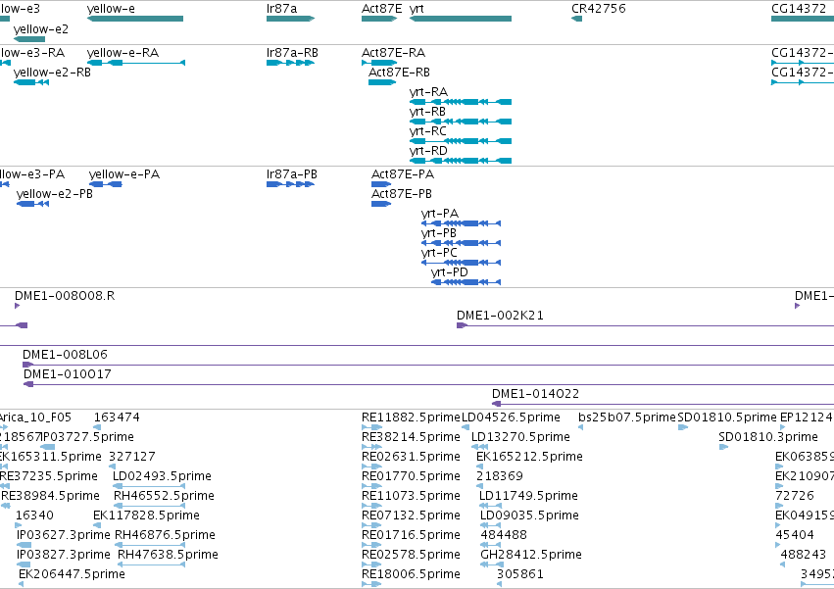The width and height of the screenshot is (834, 589).
Task: Select the yrt-PB protein feature
Action: [462, 243]
